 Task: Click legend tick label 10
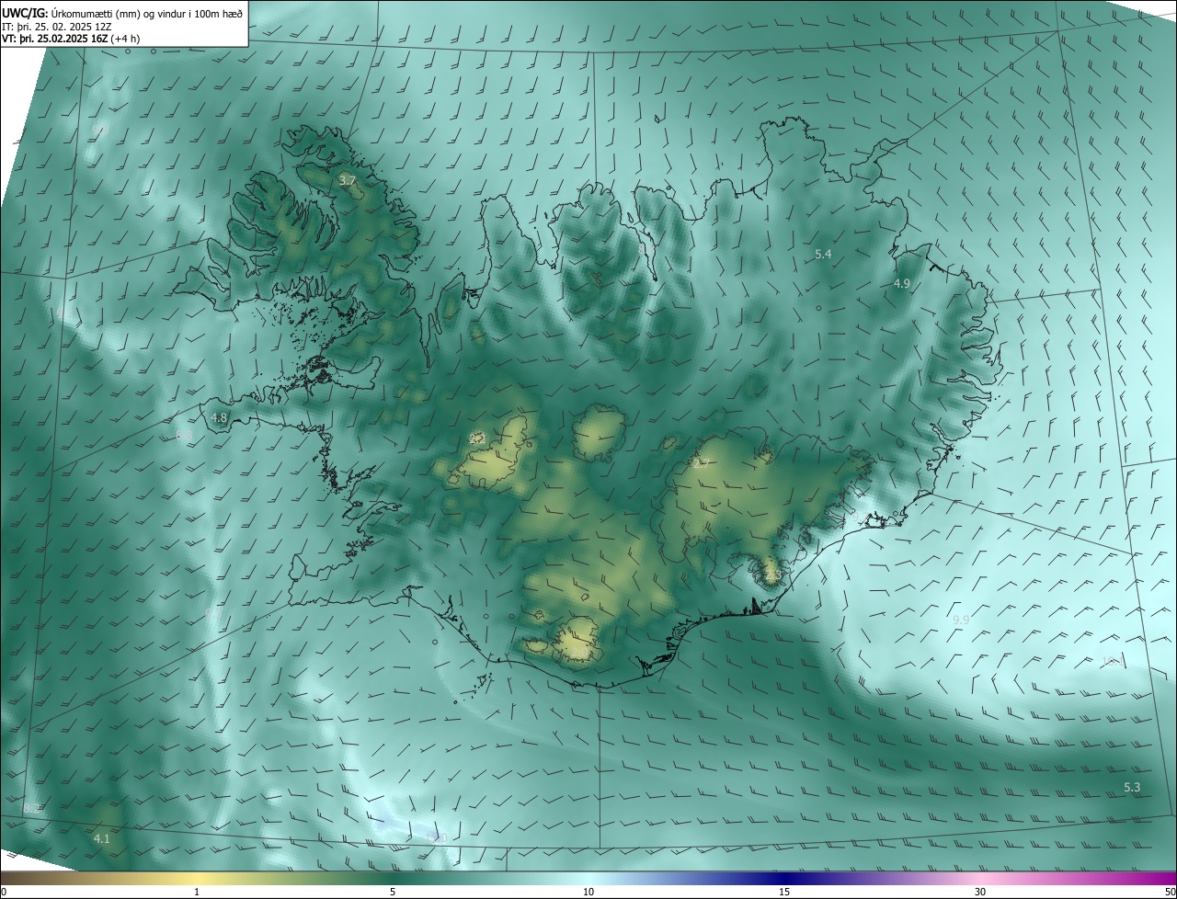point(588,892)
